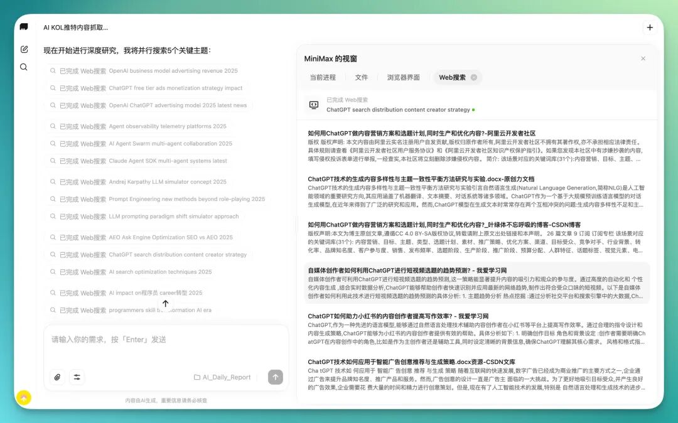Open result 'ChatGPT技术如何应用于智能广告创意' CSDN文库
This screenshot has height=423, width=678.
[x=411, y=362]
